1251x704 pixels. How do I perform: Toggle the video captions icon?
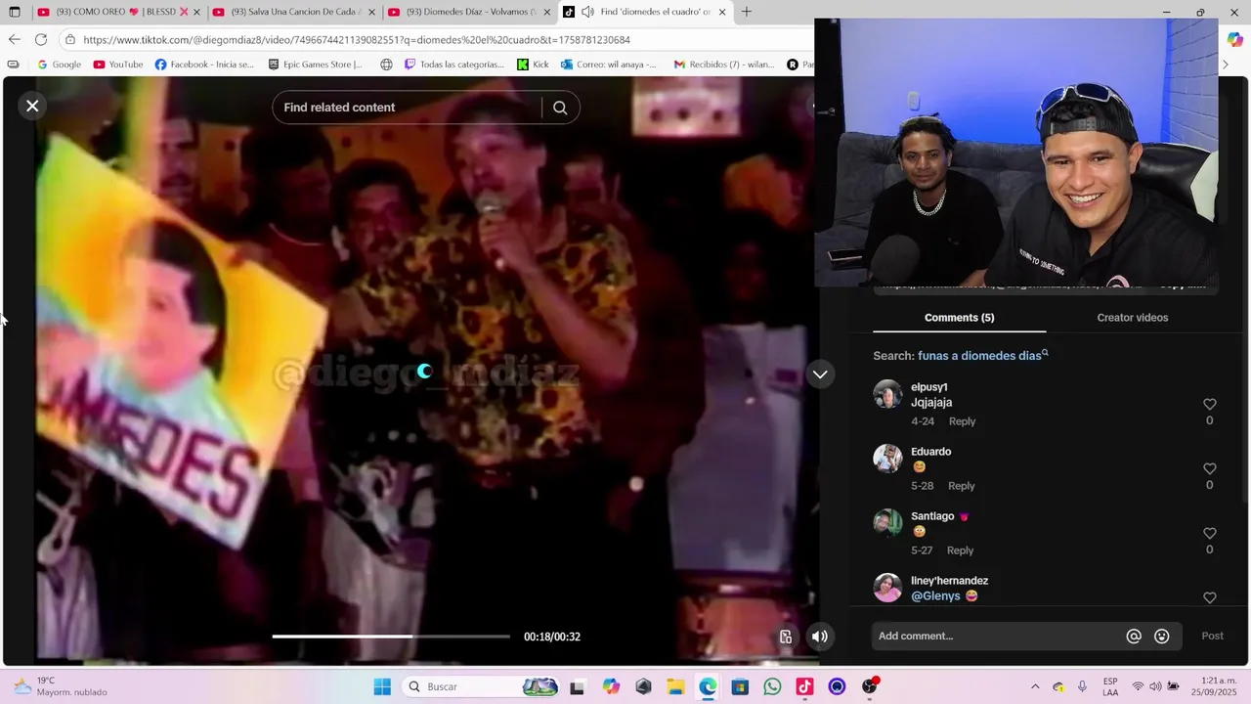pyautogui.click(x=786, y=637)
